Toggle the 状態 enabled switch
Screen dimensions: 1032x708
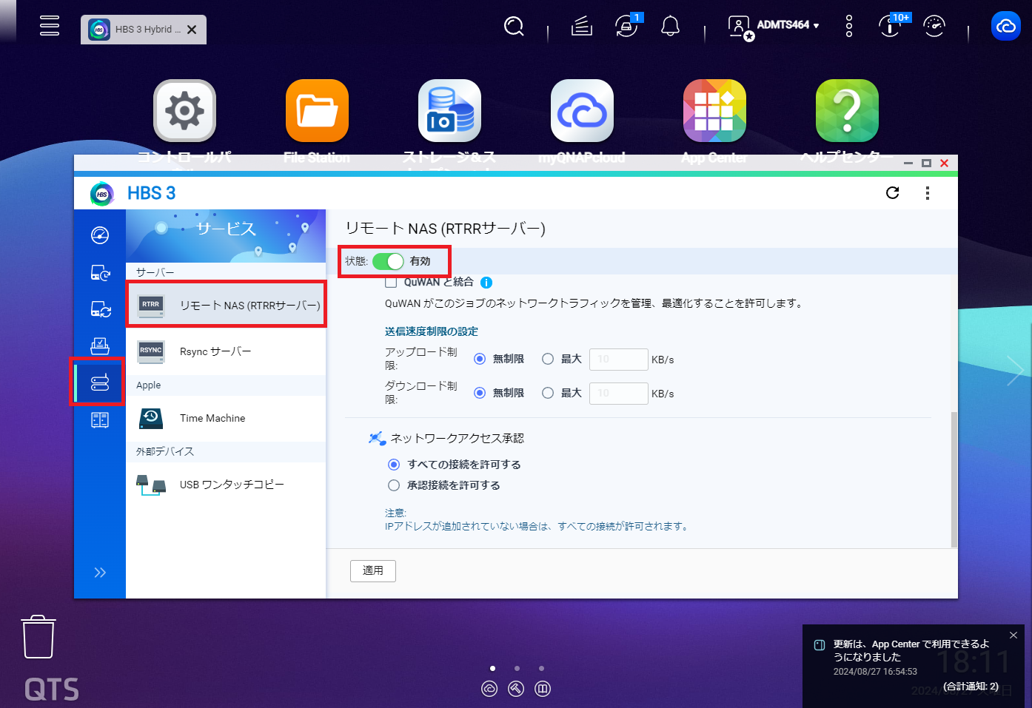tap(388, 261)
